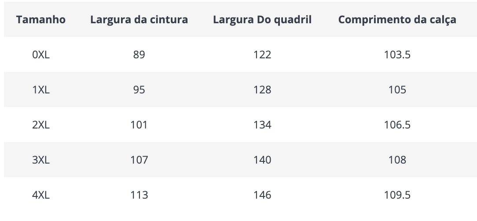Click the Largura da cintura header
The image size is (477, 221).
139,20
